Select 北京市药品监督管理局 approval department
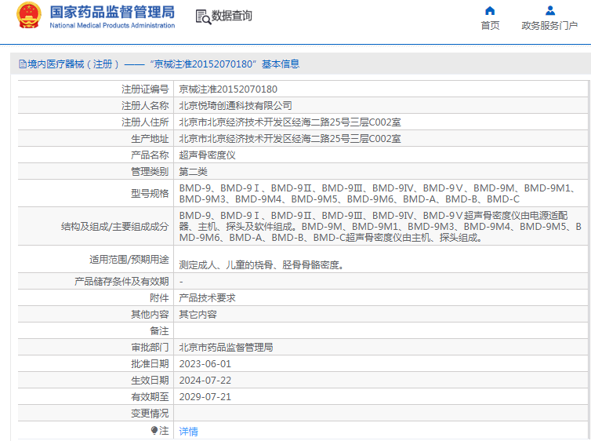Image resolution: width=591 pixels, height=441 pixels. pos(227,348)
